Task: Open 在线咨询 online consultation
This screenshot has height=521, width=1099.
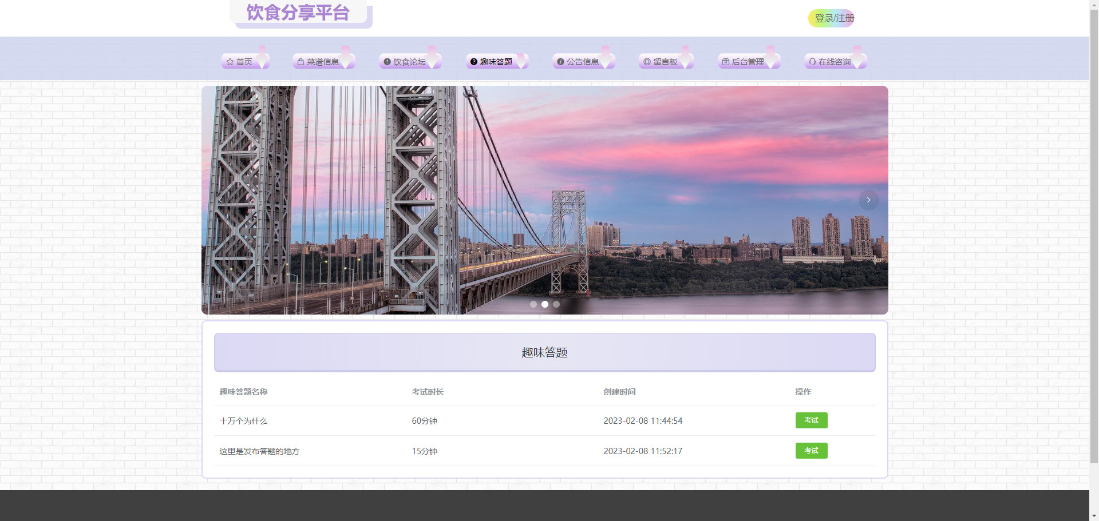Action: click(x=835, y=62)
